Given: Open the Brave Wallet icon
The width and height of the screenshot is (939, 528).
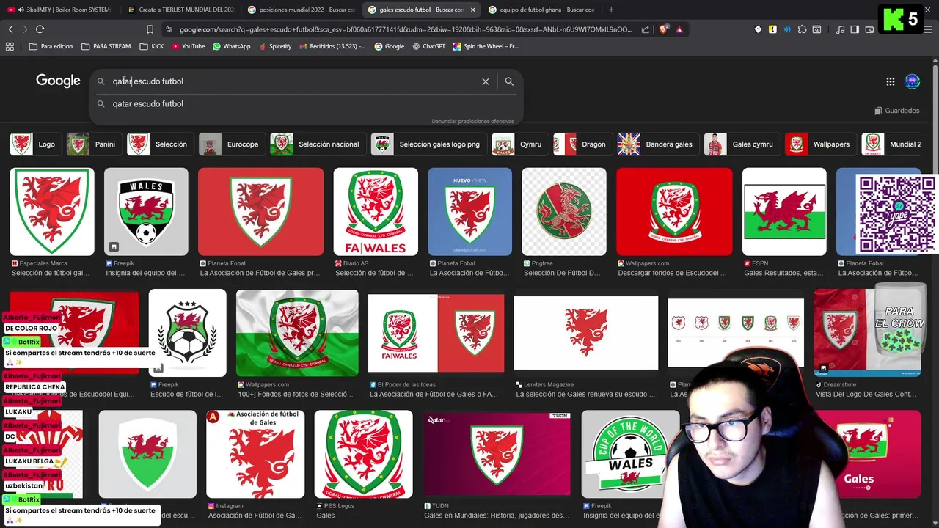Looking at the screenshot, I should click(869, 29).
